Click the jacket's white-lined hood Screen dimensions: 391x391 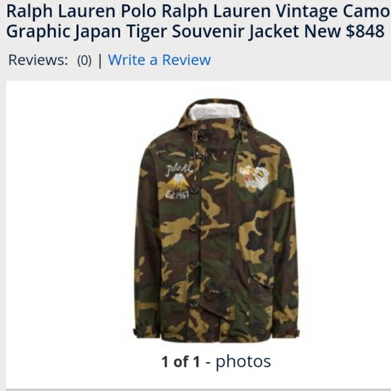tap(216, 111)
